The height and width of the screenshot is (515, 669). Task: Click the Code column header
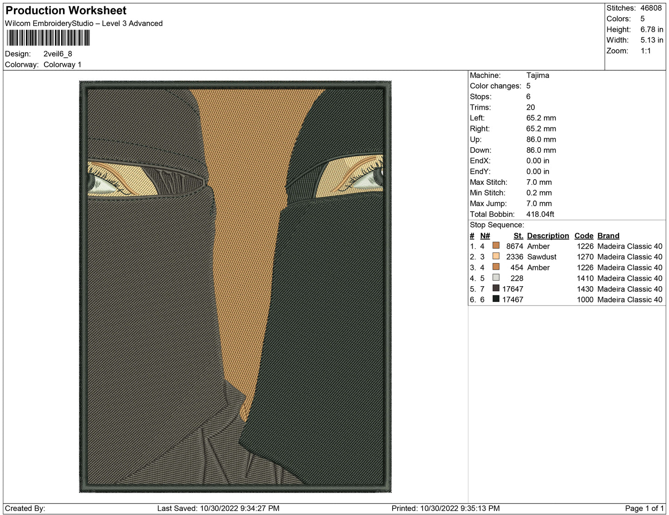click(x=583, y=236)
